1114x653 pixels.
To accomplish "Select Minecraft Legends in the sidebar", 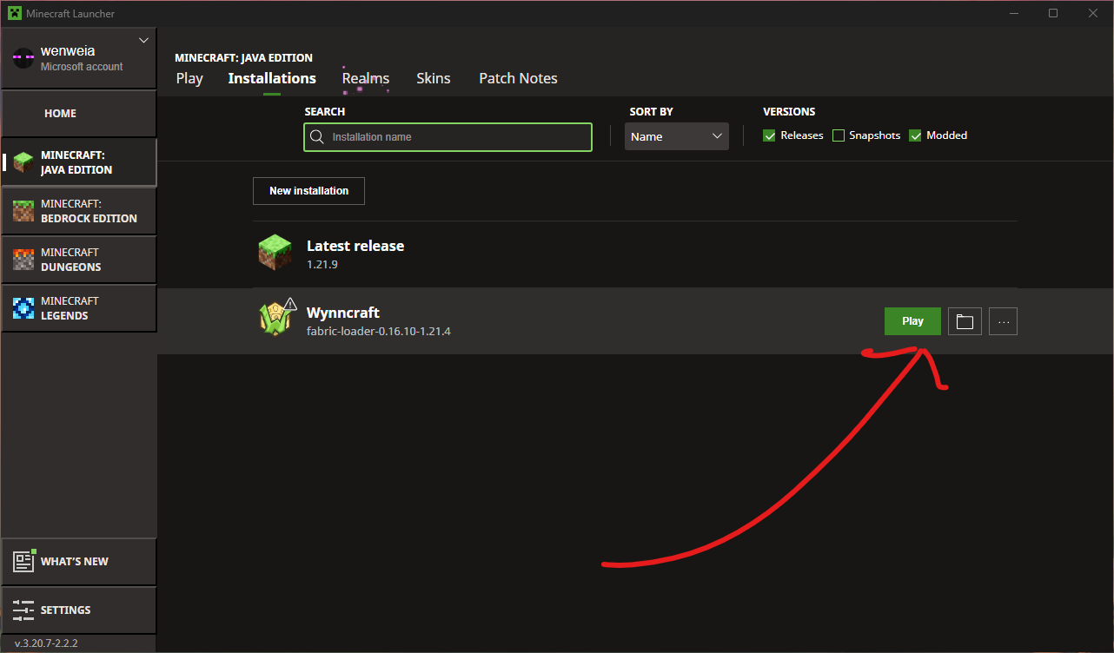I will coord(23,307).
